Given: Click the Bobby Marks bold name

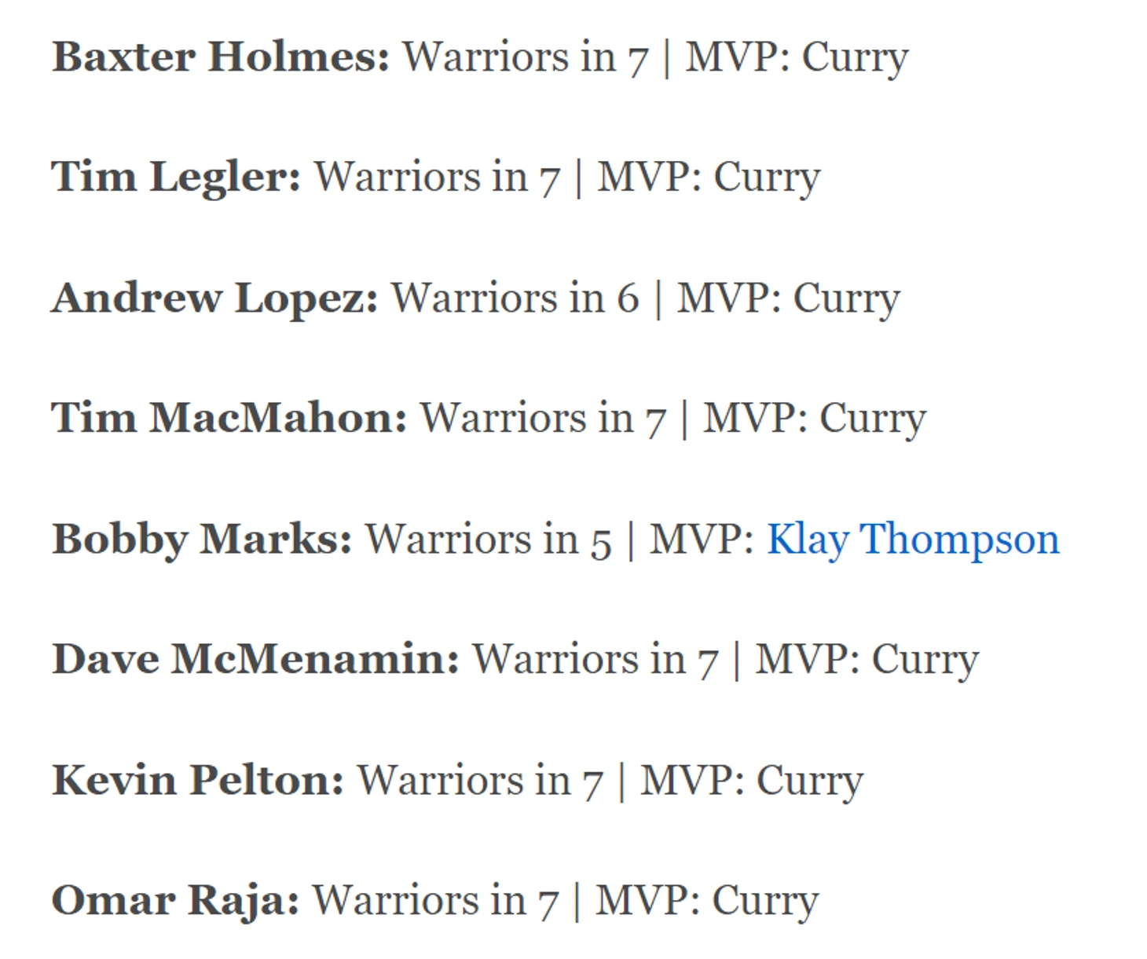Looking at the screenshot, I should 201,540.
